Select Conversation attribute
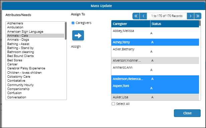The height and width of the screenshot is (128, 206). [x=35, y=97]
